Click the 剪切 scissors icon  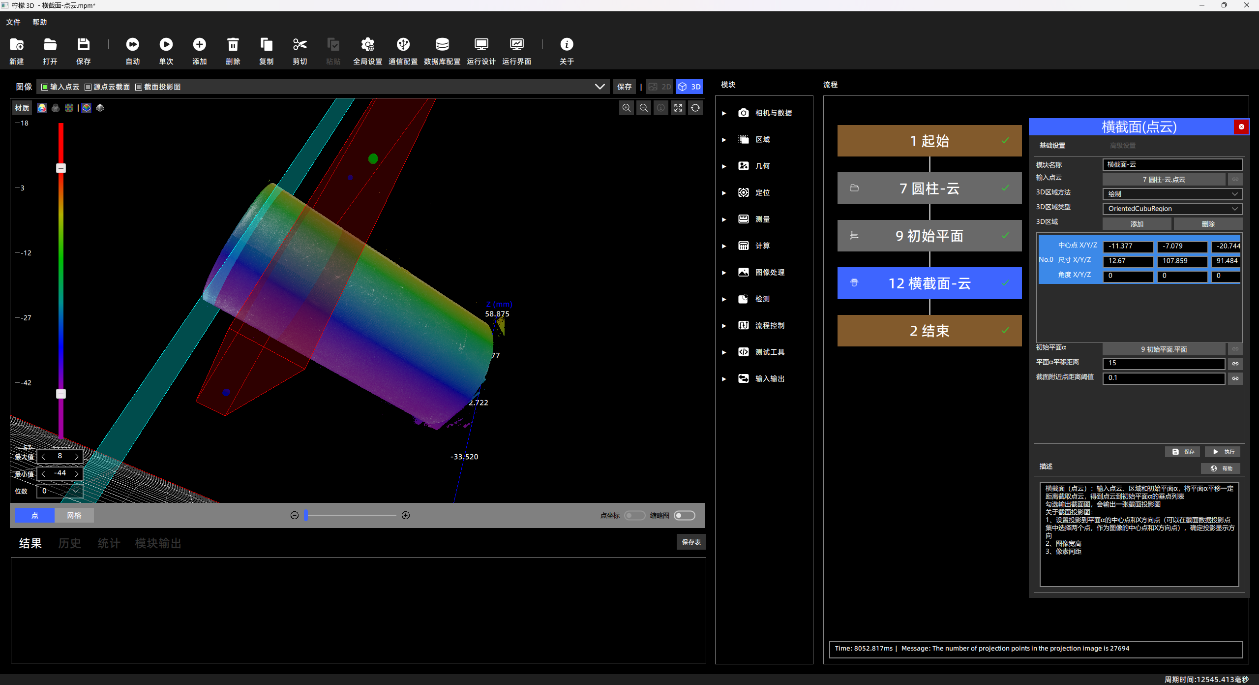tap(300, 45)
